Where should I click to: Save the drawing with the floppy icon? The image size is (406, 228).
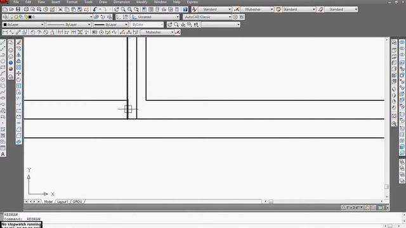(x=18, y=9)
